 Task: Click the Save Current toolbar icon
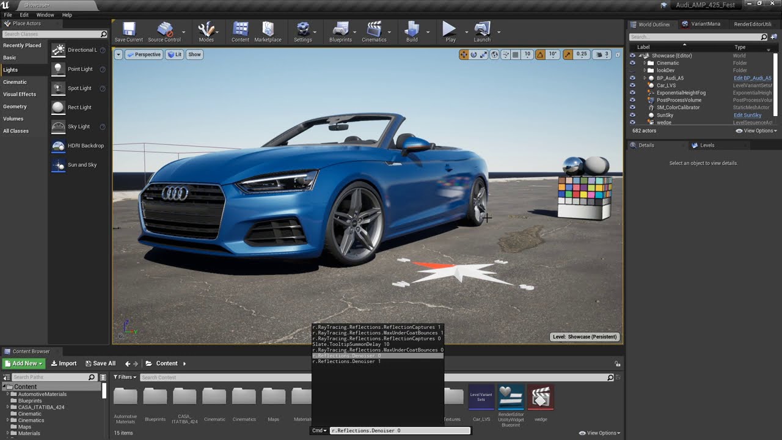pyautogui.click(x=128, y=32)
